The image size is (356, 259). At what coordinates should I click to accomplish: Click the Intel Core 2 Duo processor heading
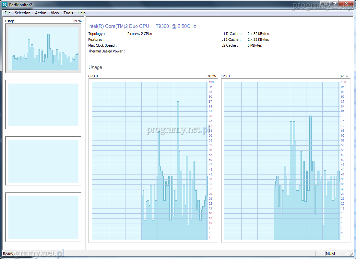[x=142, y=26]
